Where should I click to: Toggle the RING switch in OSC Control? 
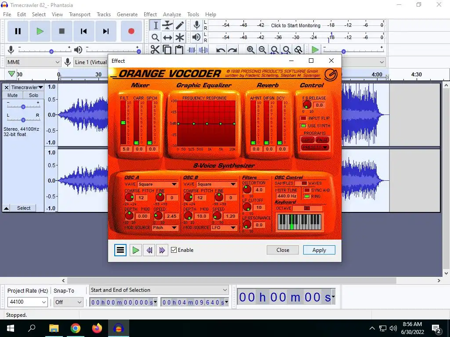[307, 196]
